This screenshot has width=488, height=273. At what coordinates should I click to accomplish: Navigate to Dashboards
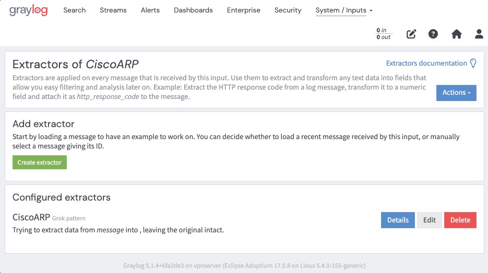coord(193,10)
